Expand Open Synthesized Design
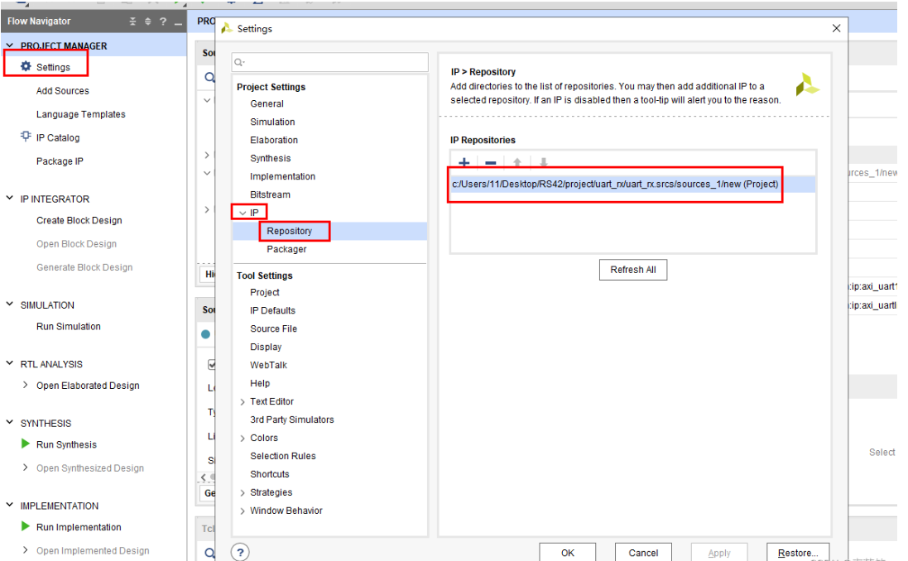 [26, 467]
